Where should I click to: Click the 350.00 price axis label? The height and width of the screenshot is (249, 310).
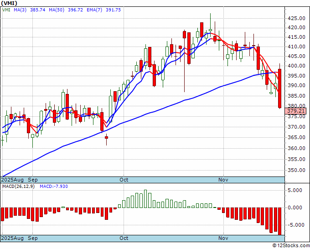click(296, 170)
